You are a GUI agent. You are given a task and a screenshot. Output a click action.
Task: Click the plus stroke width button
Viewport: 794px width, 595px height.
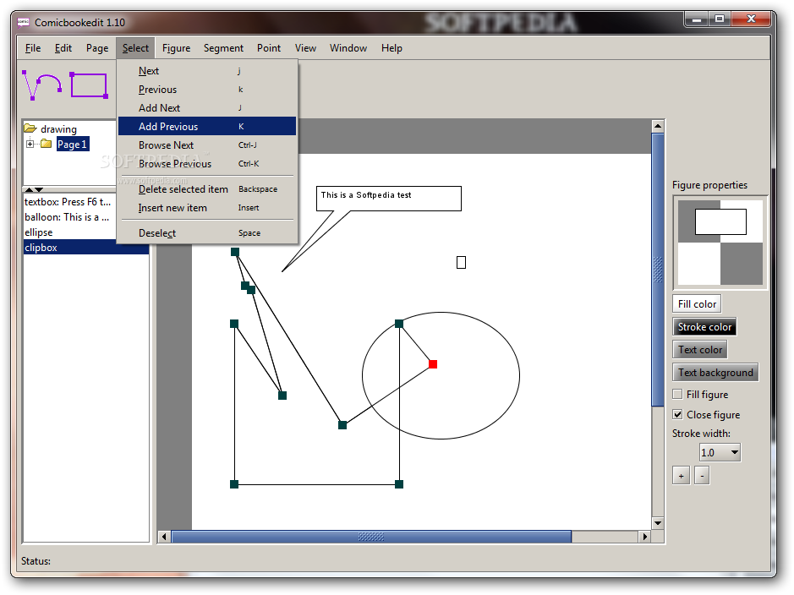(x=681, y=476)
